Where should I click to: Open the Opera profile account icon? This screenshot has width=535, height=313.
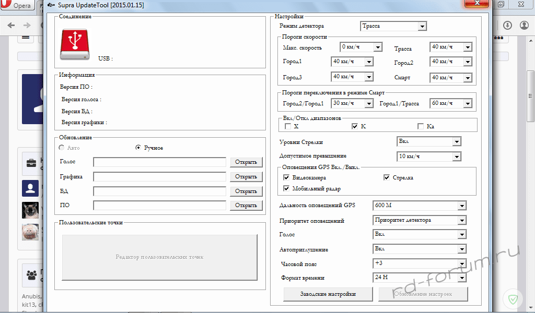(524, 25)
